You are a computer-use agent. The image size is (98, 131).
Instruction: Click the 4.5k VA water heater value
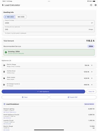87,78
